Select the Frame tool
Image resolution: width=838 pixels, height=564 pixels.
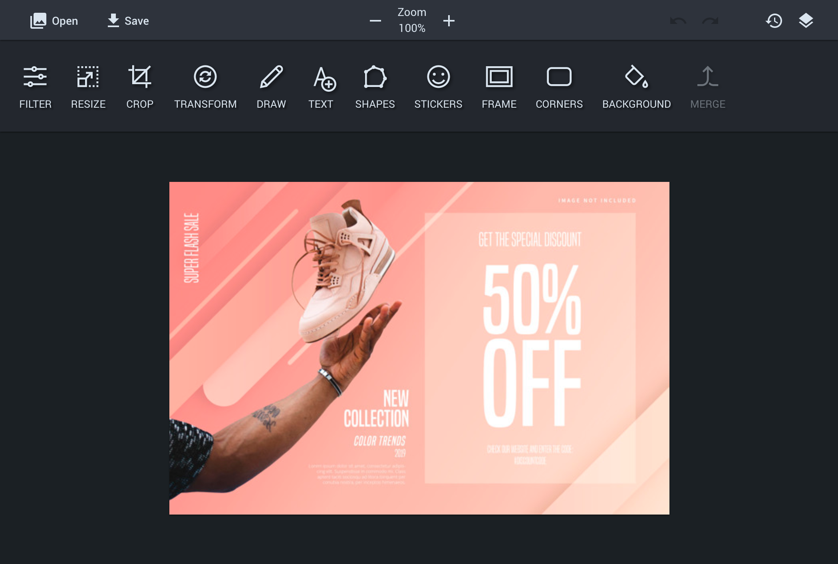click(499, 86)
